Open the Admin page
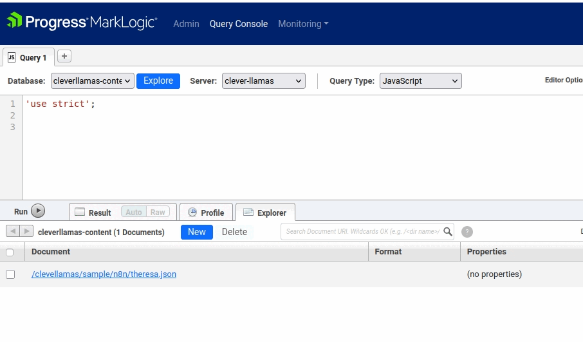 (186, 24)
